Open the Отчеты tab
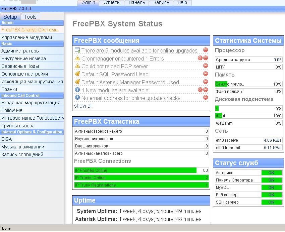 point(112,3)
